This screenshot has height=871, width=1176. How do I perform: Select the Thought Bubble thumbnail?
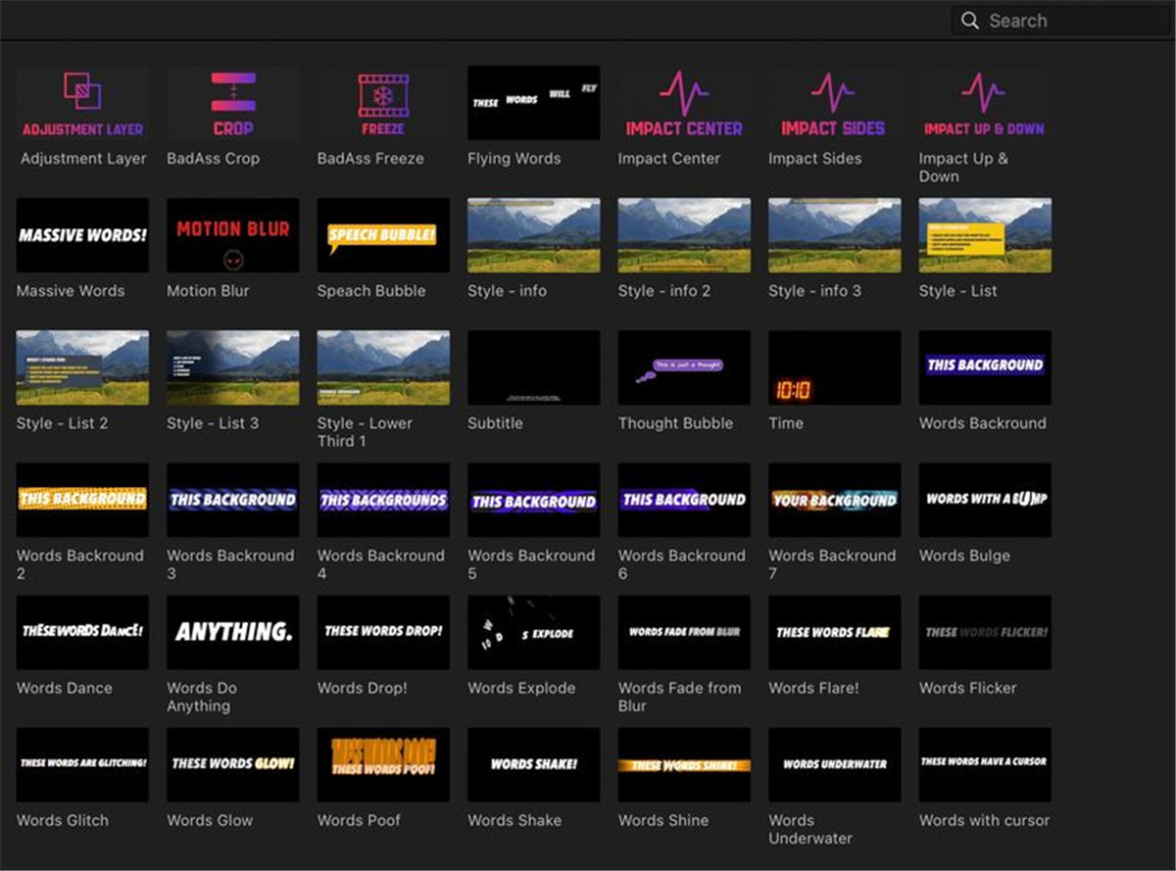[684, 367]
